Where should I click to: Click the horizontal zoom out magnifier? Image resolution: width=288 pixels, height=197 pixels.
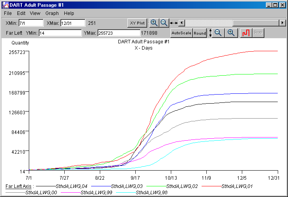[x=164, y=23]
